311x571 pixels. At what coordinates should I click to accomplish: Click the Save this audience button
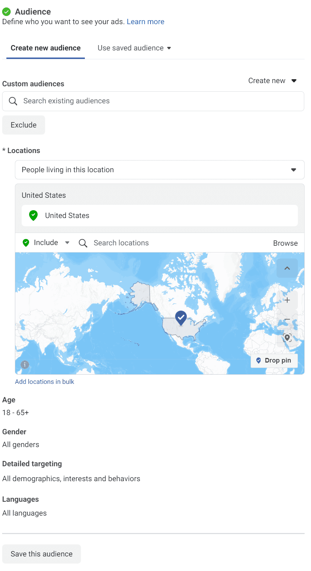42,554
